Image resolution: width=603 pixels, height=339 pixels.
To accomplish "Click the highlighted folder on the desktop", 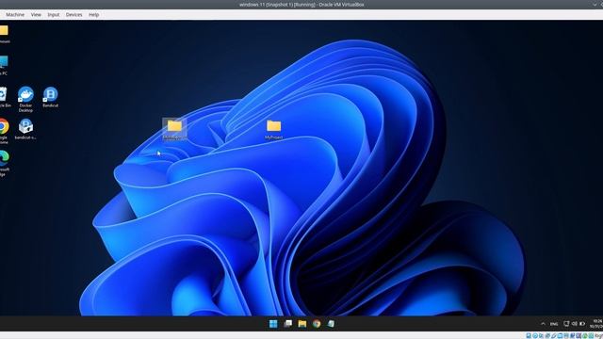I will (x=174, y=129).
